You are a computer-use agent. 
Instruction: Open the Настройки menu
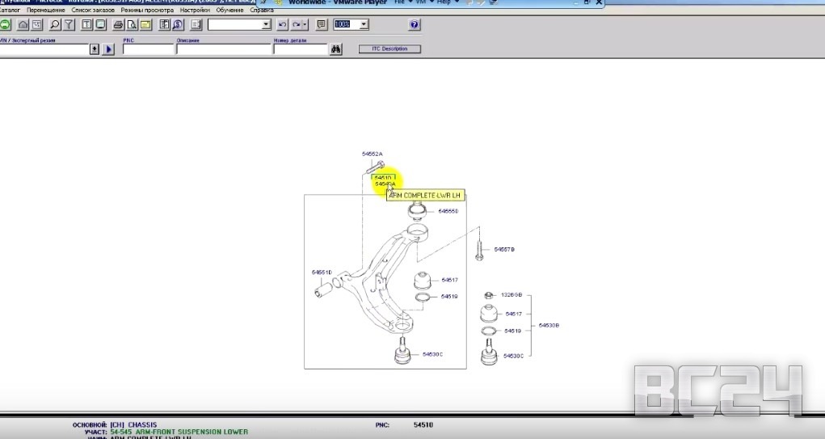pyautogui.click(x=195, y=11)
